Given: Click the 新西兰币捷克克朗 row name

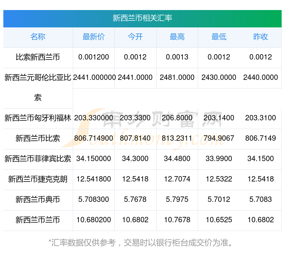Looking at the screenshot, I should click(x=38, y=179).
